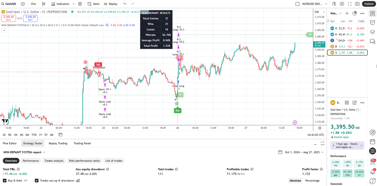Take a chart snapshot with camera icon

point(357,4)
